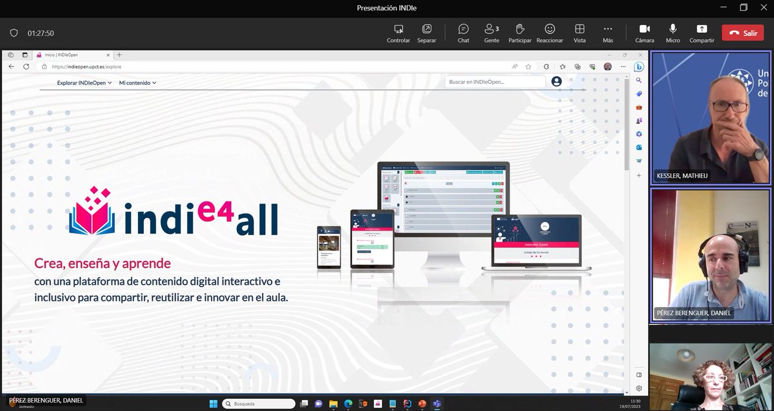Expand the Mi contenido dropdown menu
The image size is (774, 411).
137,82
